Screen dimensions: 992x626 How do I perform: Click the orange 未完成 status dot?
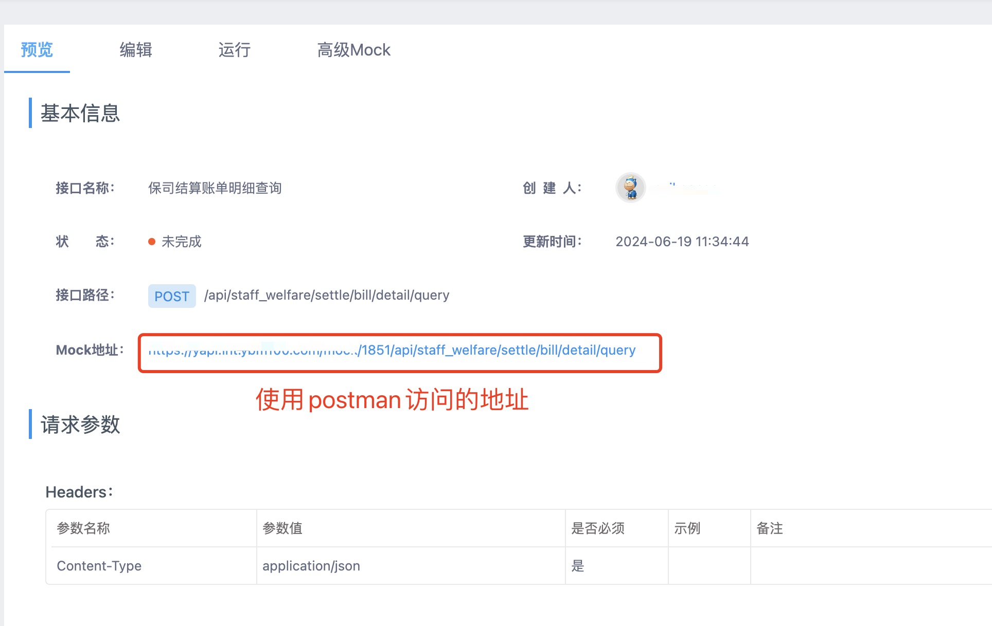click(152, 242)
